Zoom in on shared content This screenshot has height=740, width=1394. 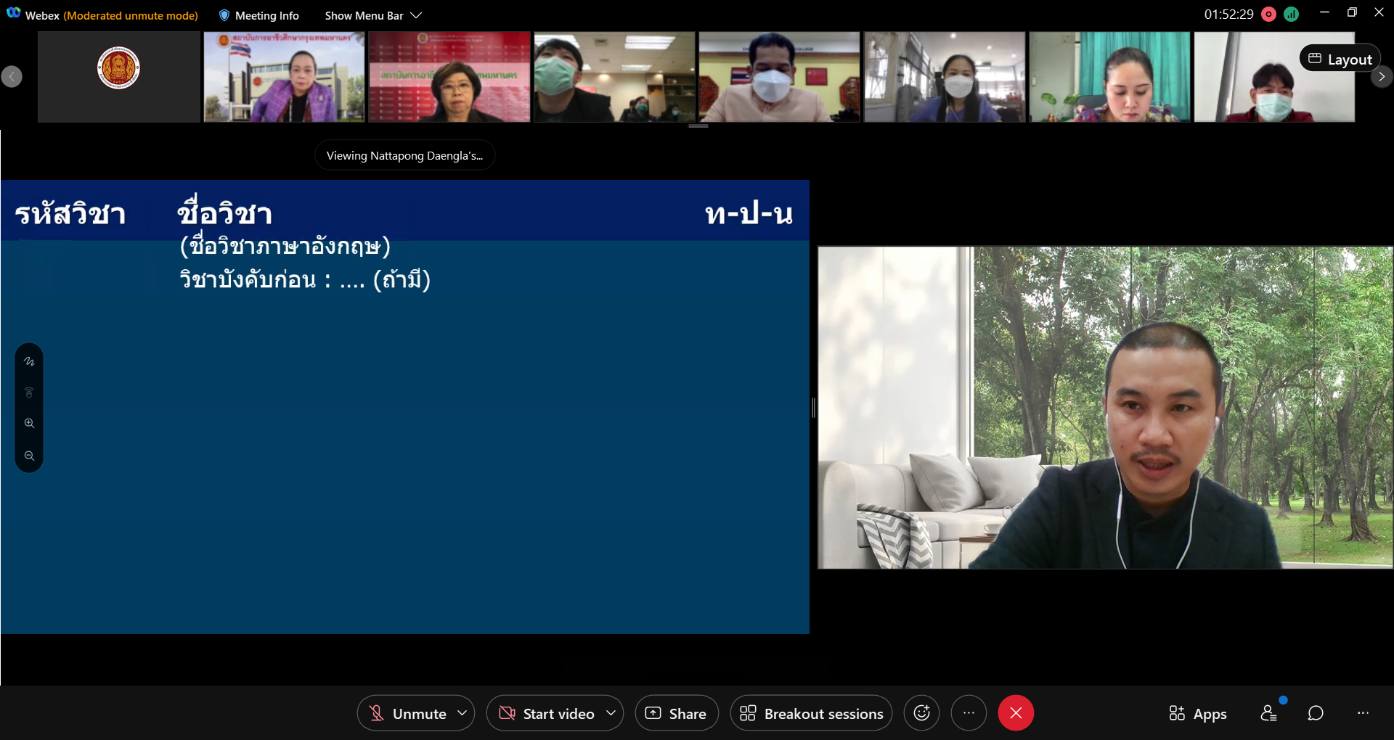pyautogui.click(x=29, y=424)
